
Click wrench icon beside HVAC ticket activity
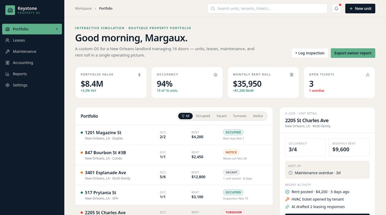coord(287,199)
